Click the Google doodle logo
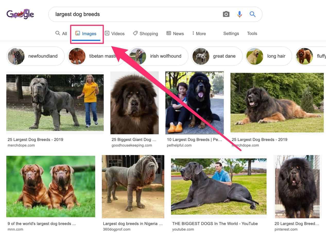Image resolution: width=326 pixels, height=238 pixels. (20, 14)
